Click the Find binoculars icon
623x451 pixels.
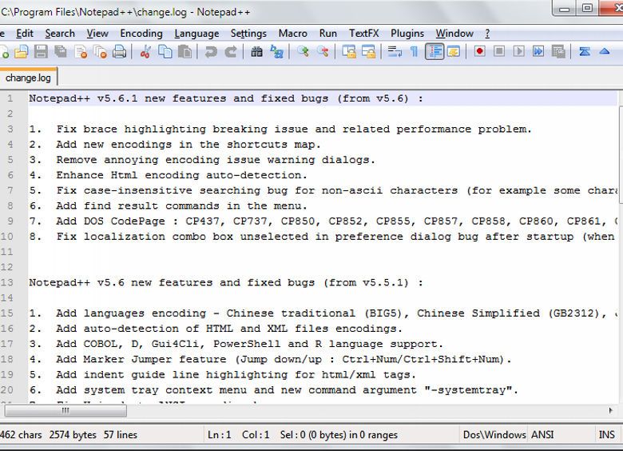tap(256, 52)
